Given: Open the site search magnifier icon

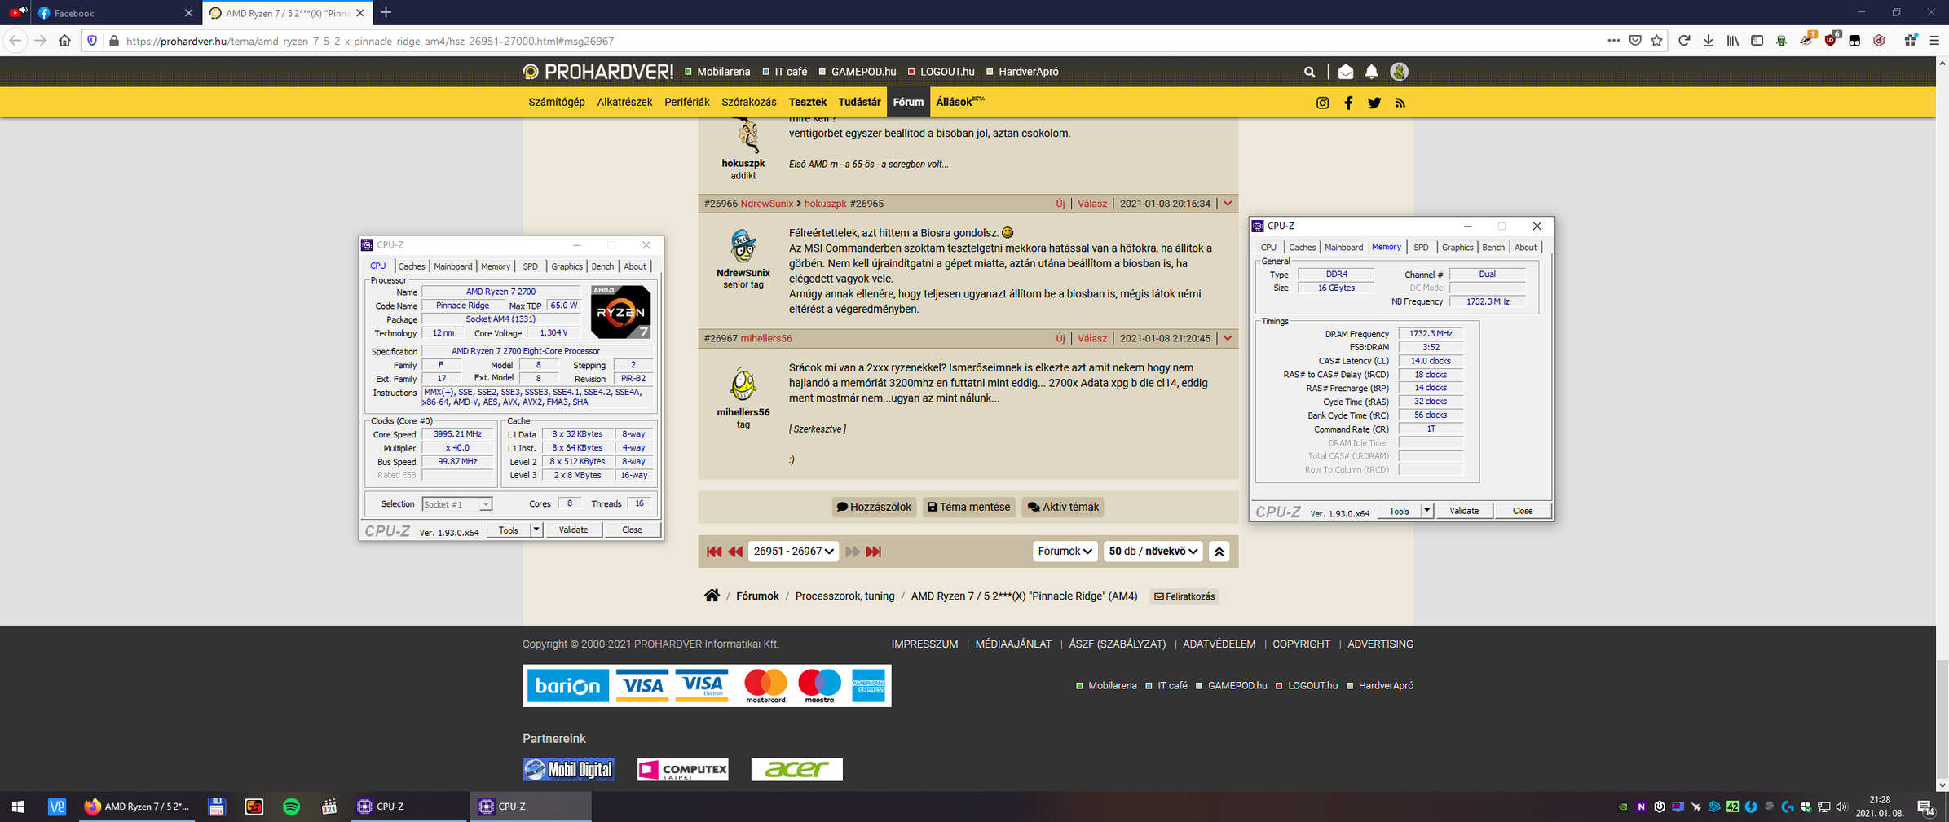Looking at the screenshot, I should (1309, 72).
